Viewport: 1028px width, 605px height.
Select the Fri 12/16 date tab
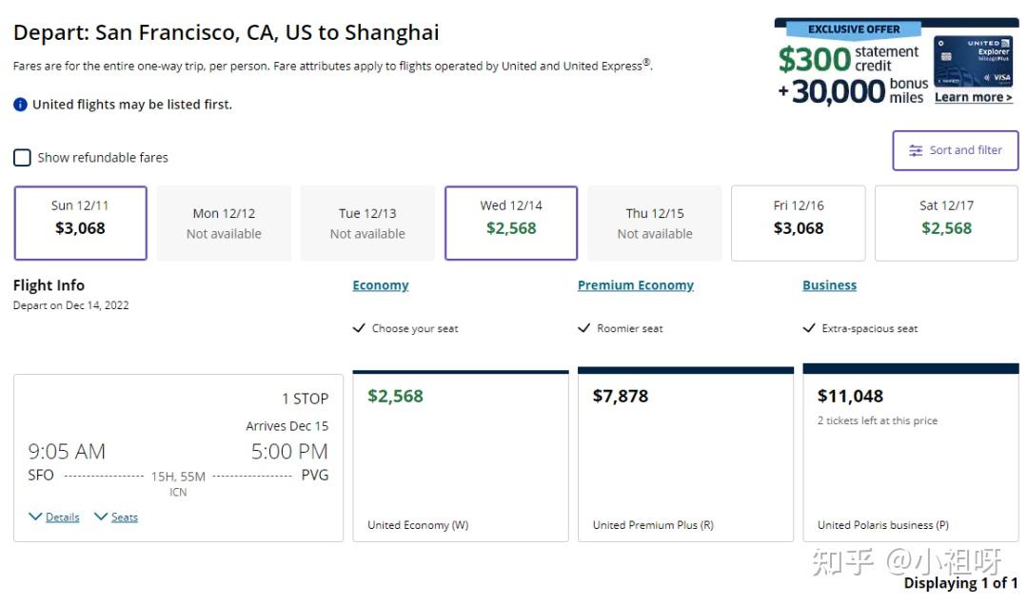click(798, 223)
